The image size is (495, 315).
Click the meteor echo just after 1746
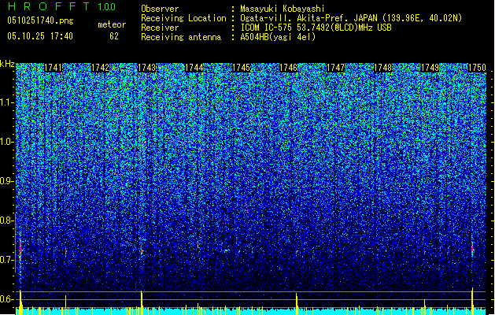297,252
